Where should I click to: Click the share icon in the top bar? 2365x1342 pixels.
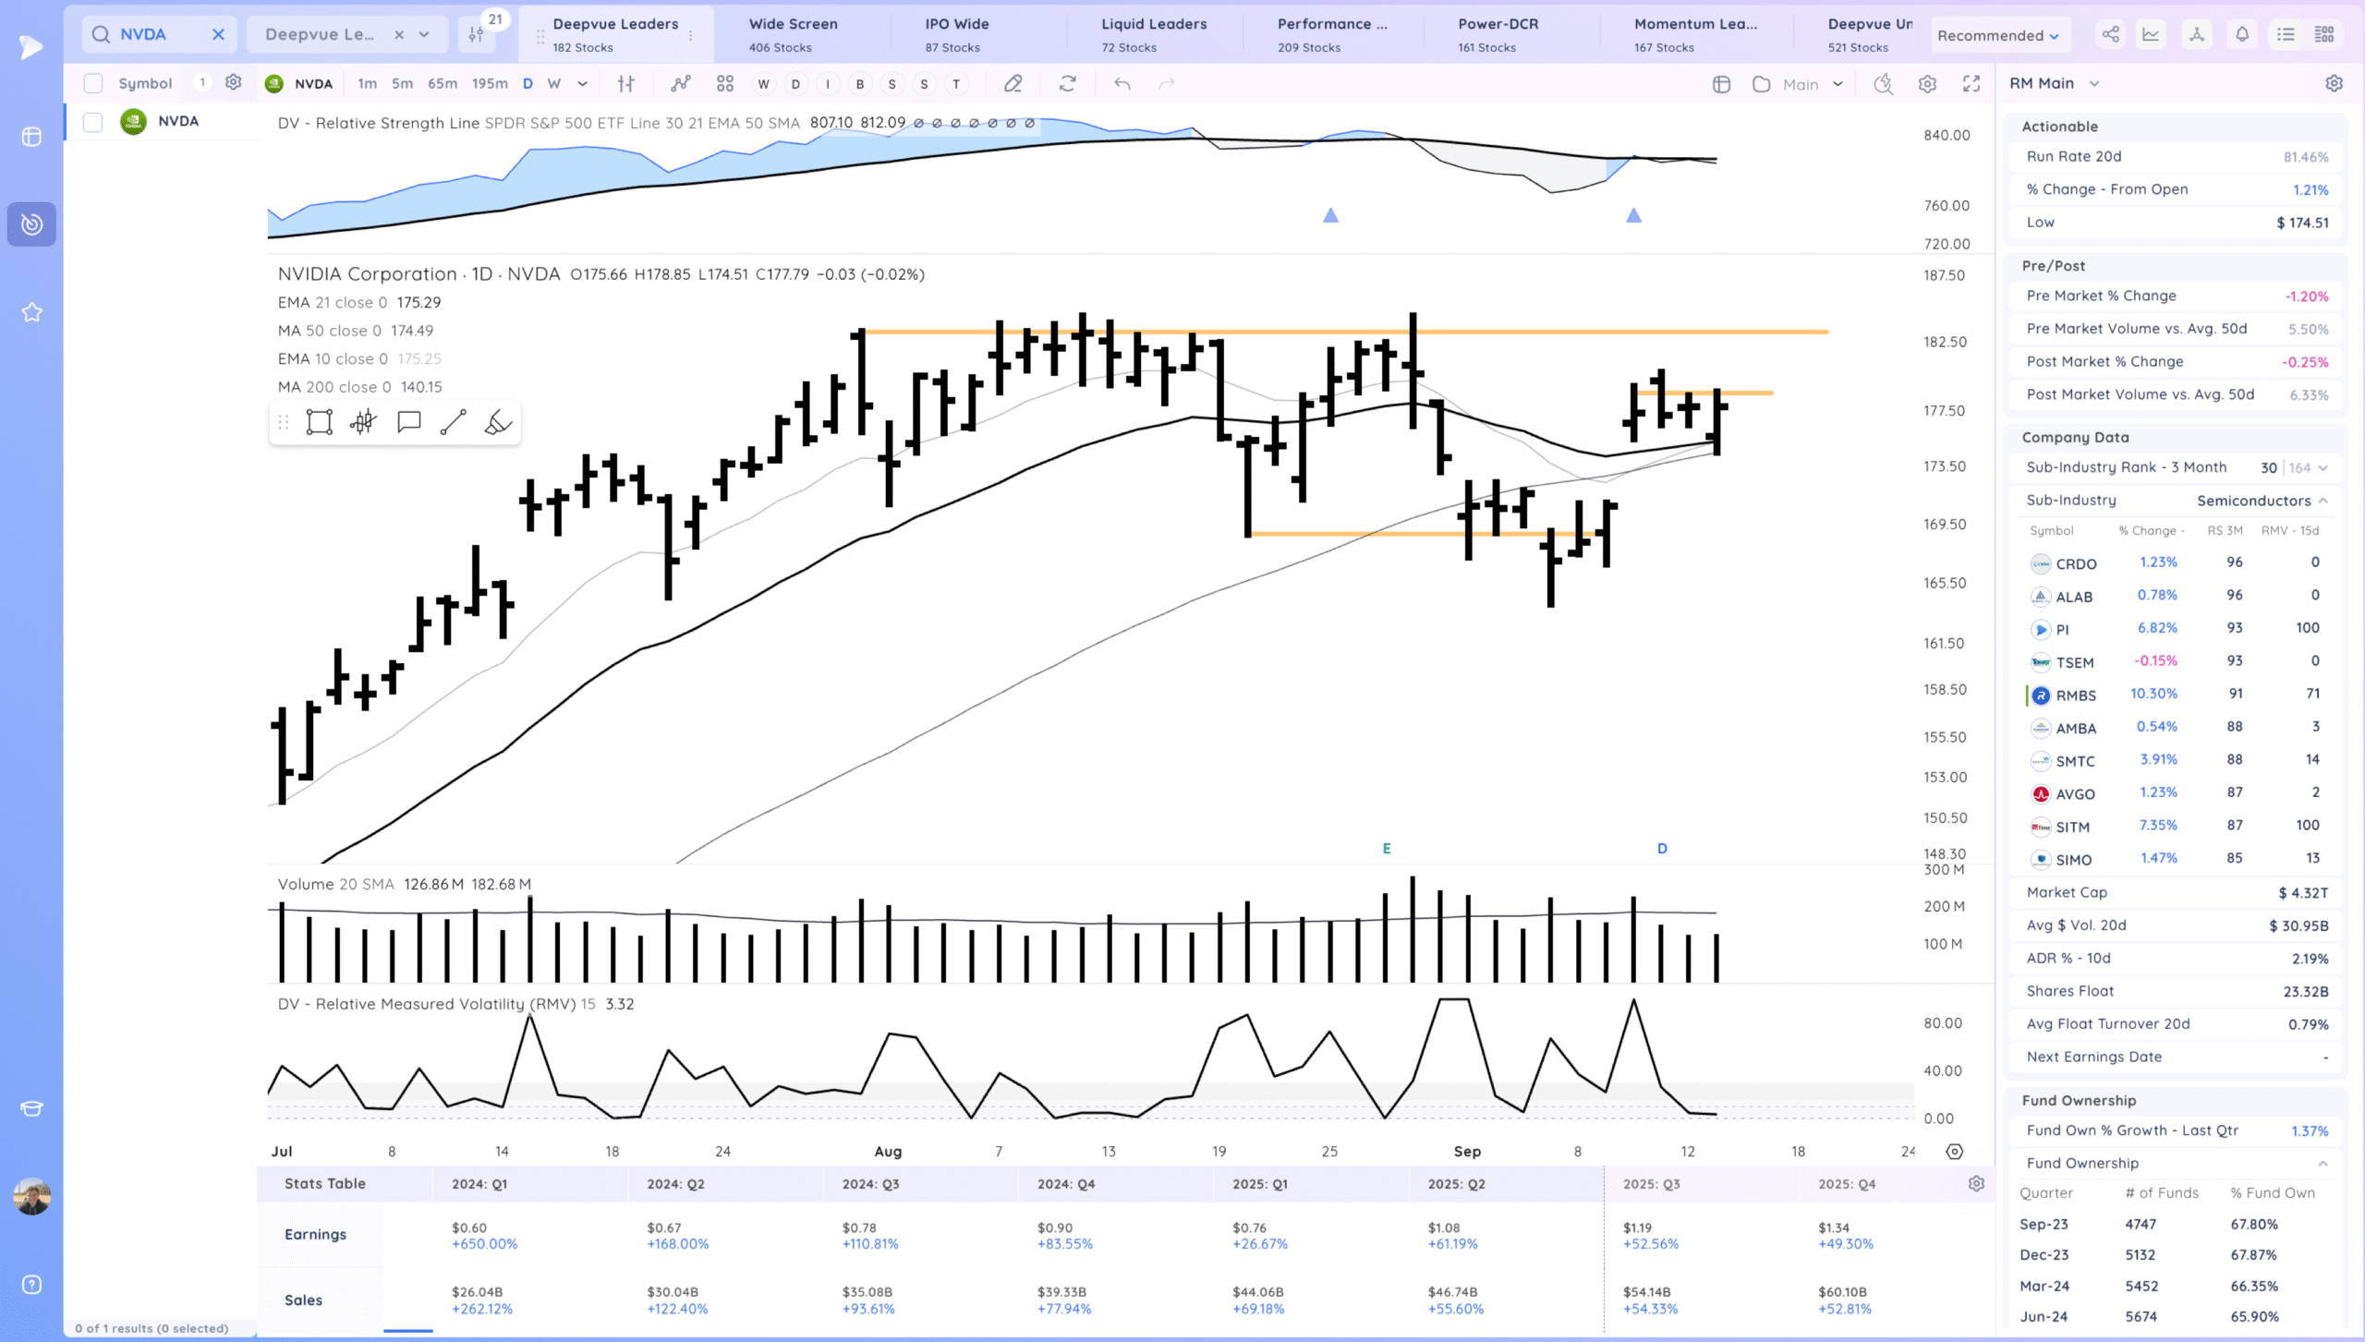point(2111,34)
